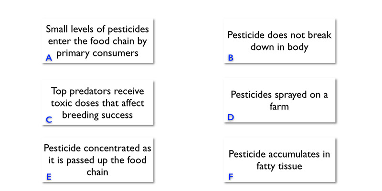This screenshot has width=382, height=191.
Task: Choose the 'Top predators receive toxic doses' card
Action: click(97, 103)
